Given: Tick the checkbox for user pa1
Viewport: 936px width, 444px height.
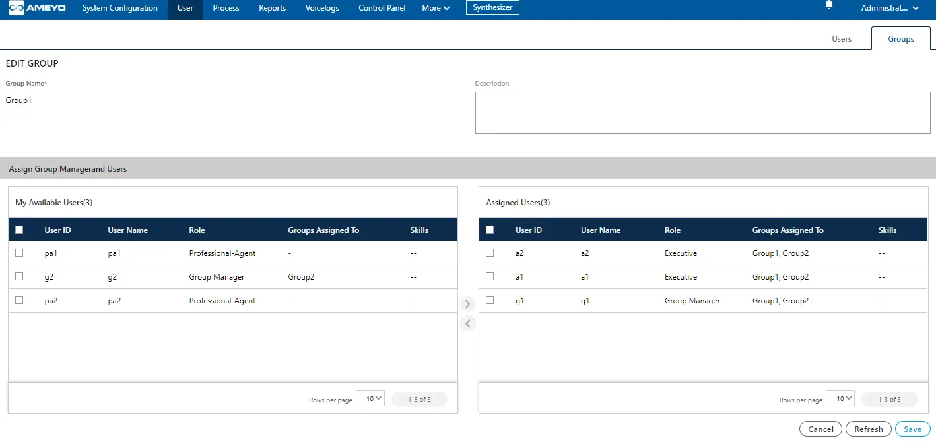Looking at the screenshot, I should (19, 253).
